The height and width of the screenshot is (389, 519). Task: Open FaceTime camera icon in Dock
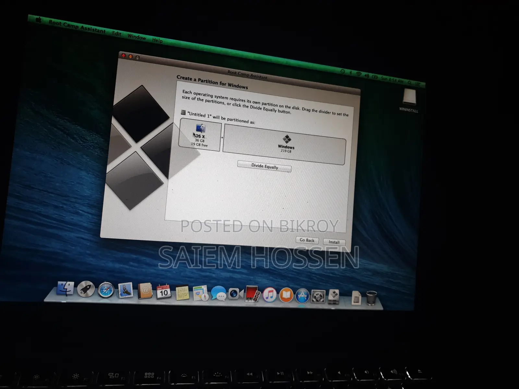tap(235, 294)
